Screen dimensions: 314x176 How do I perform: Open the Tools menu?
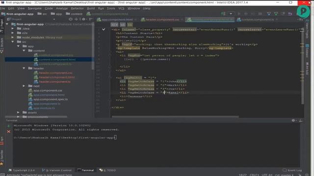pos(111,8)
